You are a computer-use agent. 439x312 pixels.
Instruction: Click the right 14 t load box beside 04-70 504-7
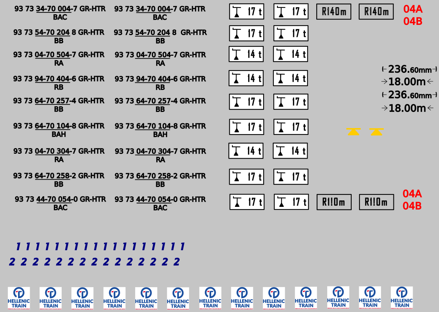(x=290, y=54)
